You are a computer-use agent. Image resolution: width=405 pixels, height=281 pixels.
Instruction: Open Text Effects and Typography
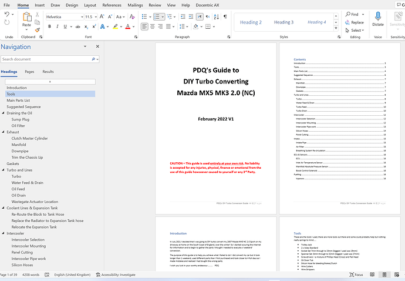click(x=103, y=26)
